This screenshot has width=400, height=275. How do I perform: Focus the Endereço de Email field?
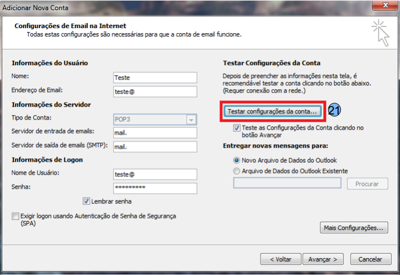pyautogui.click(x=154, y=91)
